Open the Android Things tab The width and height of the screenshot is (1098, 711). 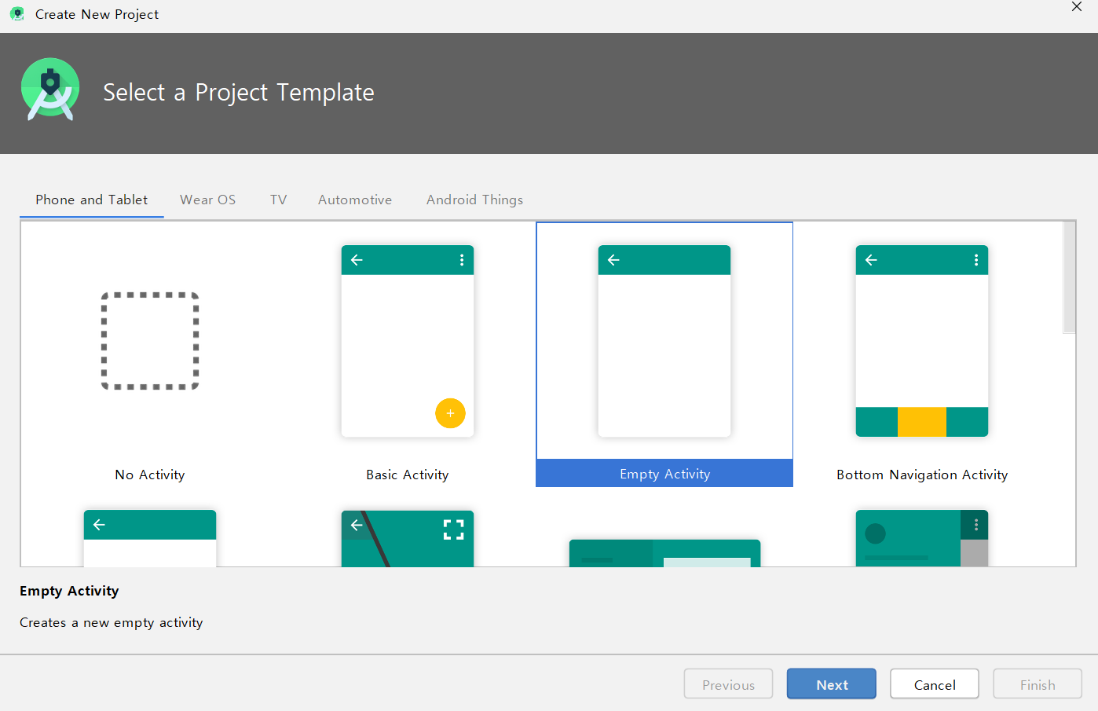coord(475,200)
